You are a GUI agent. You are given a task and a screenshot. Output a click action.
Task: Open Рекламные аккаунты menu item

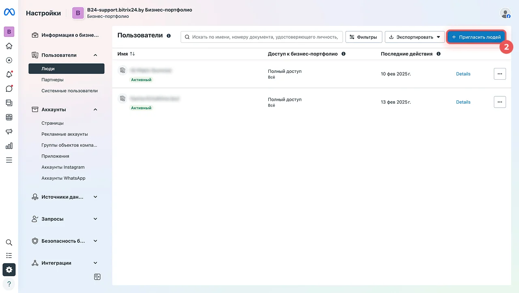coord(64,134)
